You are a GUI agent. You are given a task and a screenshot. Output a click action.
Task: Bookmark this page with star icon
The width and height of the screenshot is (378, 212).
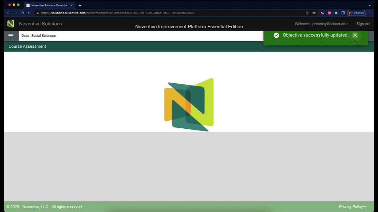[314, 13]
